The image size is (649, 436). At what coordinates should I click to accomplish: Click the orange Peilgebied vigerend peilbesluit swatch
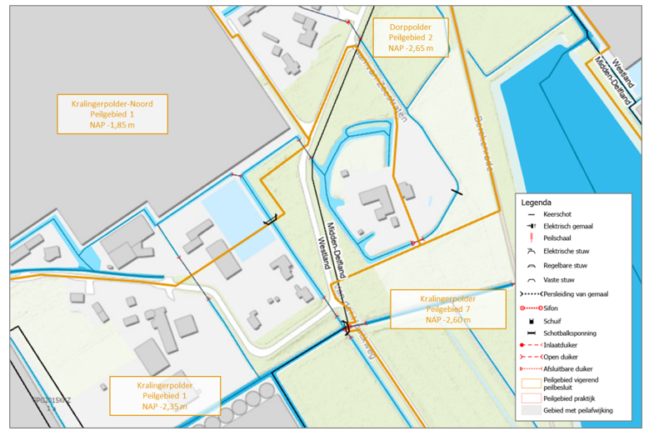(x=531, y=383)
